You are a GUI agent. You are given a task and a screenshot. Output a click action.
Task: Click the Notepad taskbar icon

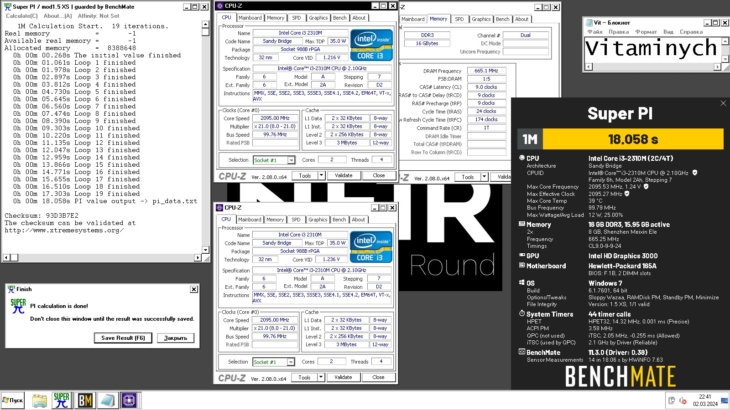click(x=107, y=400)
